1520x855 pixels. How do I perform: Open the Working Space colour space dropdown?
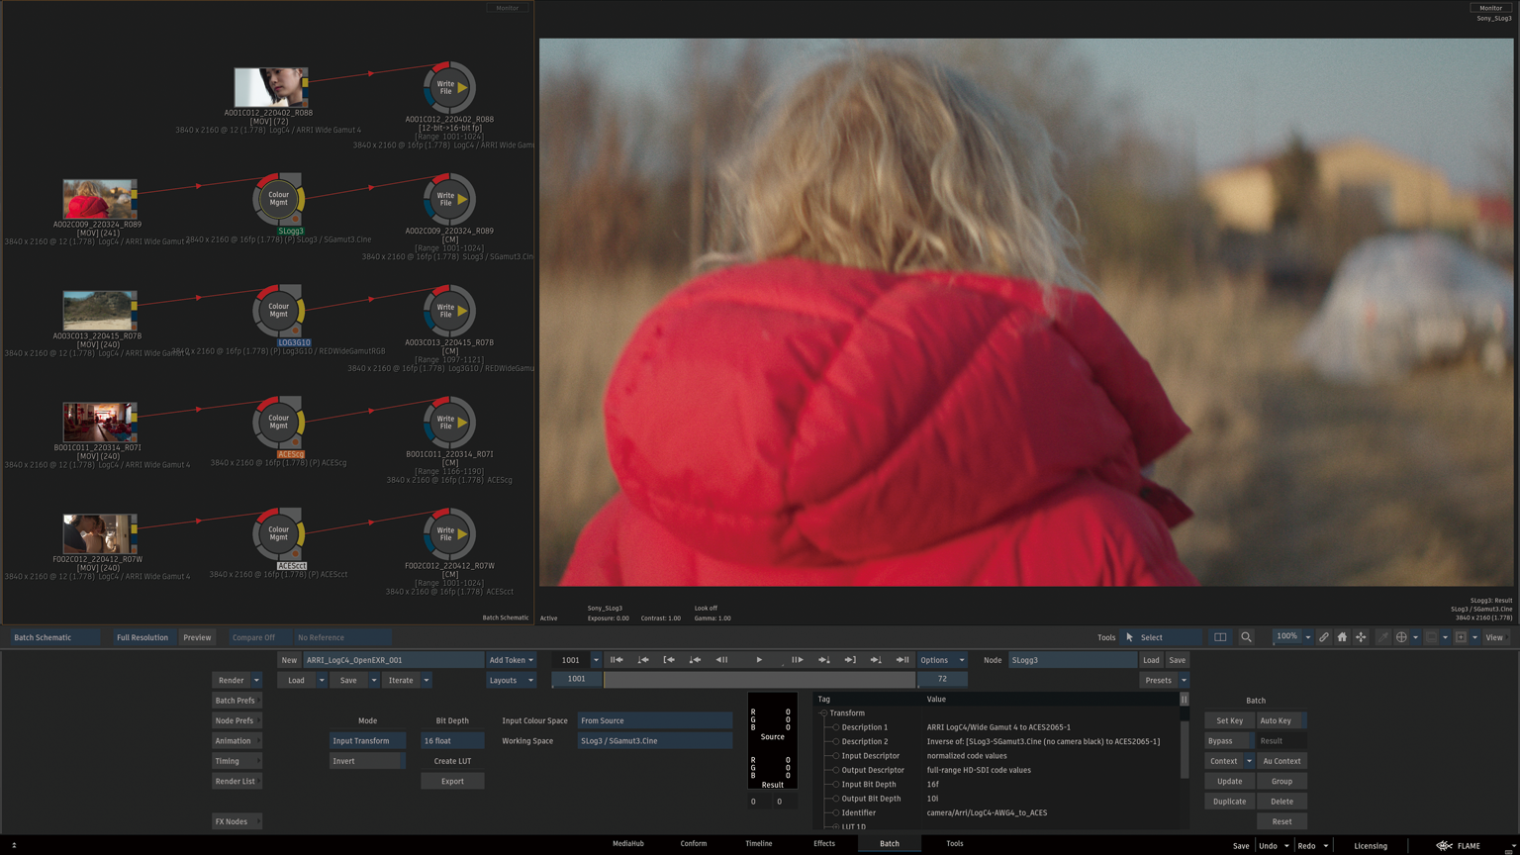tap(654, 741)
